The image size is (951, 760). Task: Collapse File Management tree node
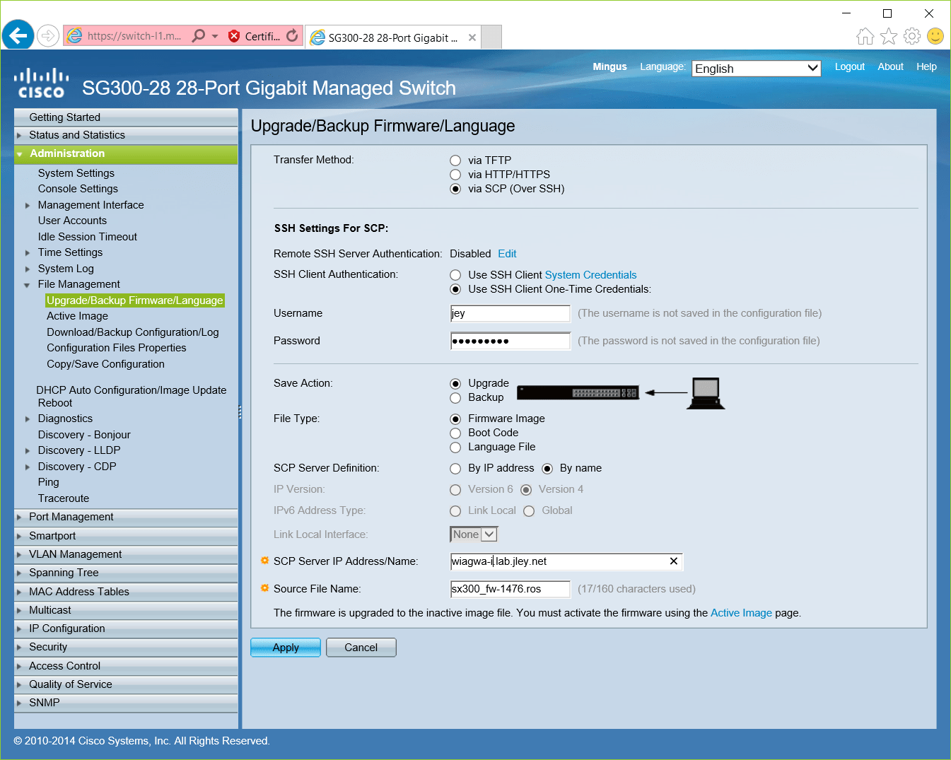28,285
